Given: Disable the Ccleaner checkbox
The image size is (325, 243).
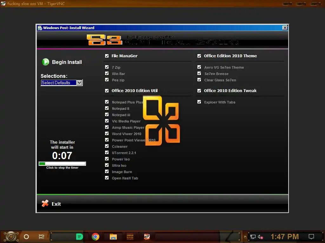Looking at the screenshot, I should tap(107, 146).
